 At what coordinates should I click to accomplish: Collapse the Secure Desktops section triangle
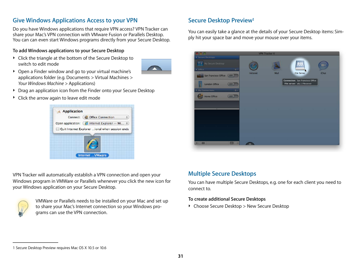coord(196,57)
